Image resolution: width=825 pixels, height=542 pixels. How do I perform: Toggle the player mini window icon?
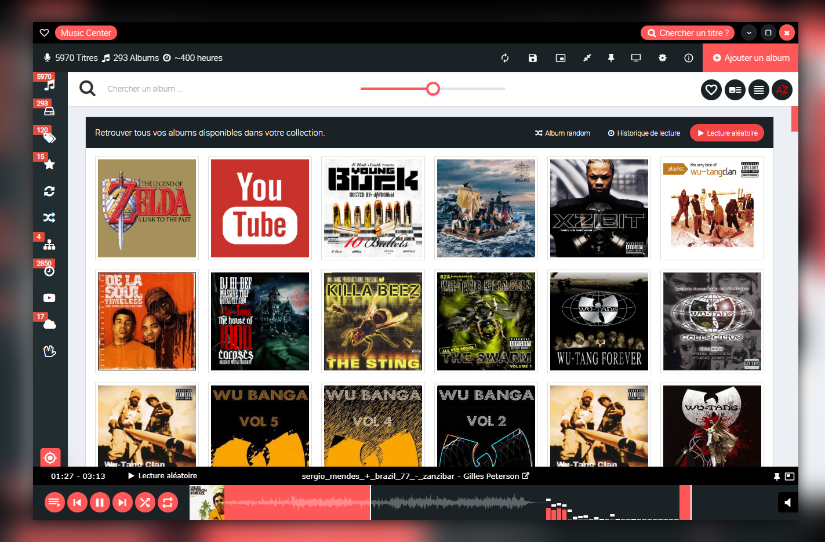(x=790, y=476)
